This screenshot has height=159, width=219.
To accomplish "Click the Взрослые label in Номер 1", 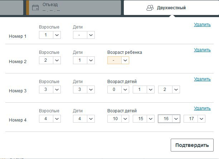I will 49,27.
